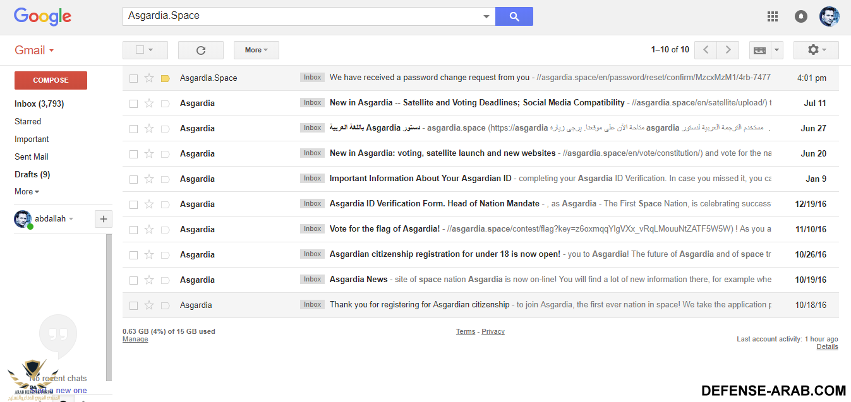The image size is (851, 402).
Task: Star the Jun 20 Asgardia email
Action: 149,154
